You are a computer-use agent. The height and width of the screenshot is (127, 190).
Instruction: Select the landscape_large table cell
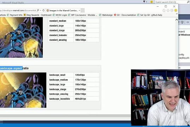[61, 84]
